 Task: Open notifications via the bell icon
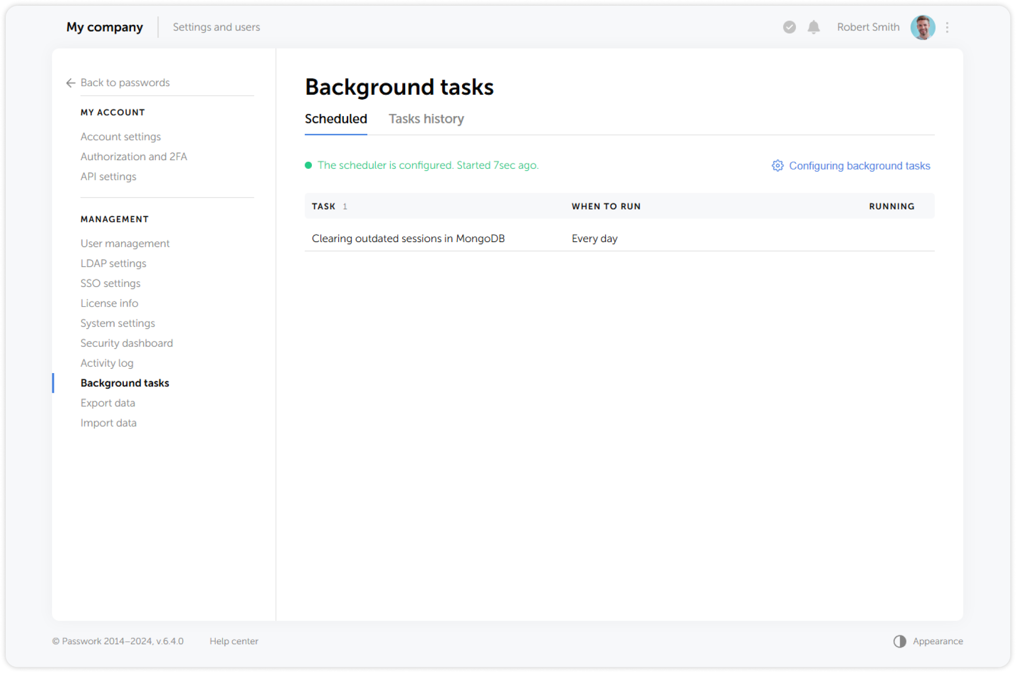pos(813,27)
